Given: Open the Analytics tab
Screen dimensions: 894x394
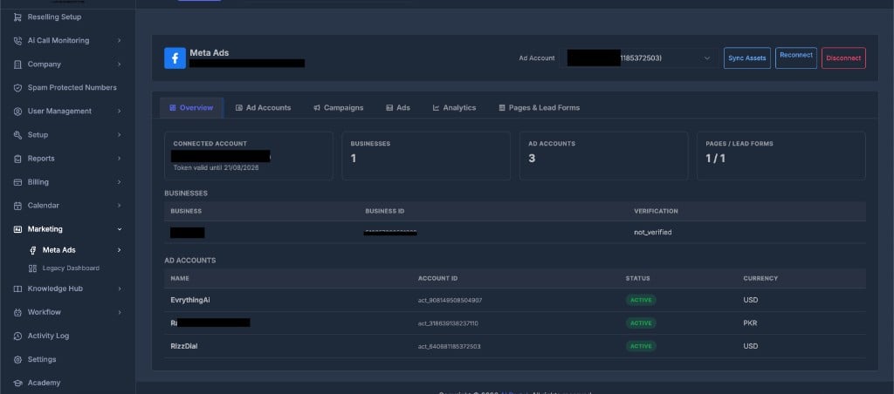Looking at the screenshot, I should point(454,107).
